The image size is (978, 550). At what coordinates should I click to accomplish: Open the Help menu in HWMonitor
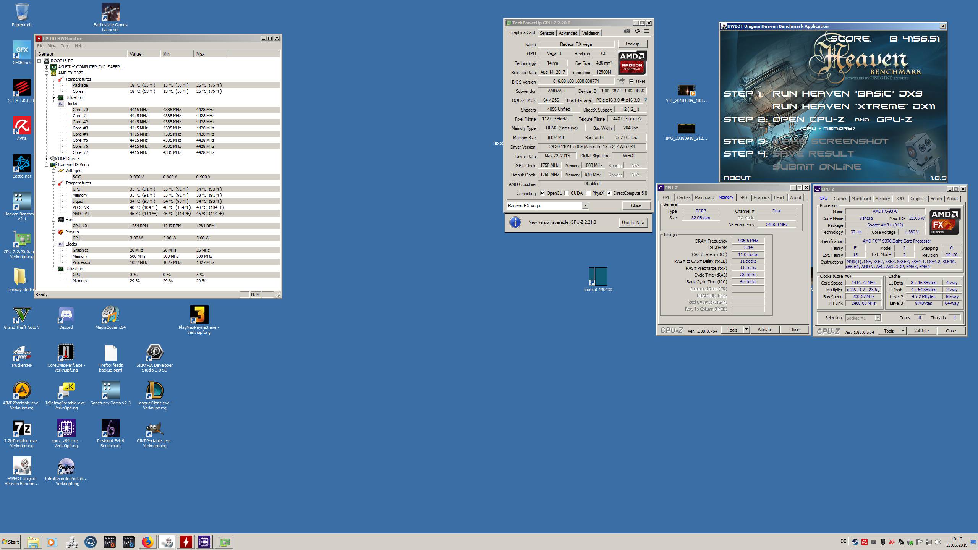(79, 46)
